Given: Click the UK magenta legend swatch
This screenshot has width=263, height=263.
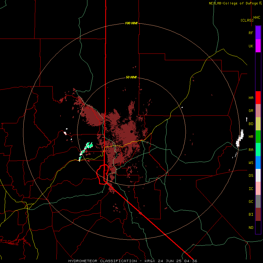Looking at the screenshot, I should 258,46.
